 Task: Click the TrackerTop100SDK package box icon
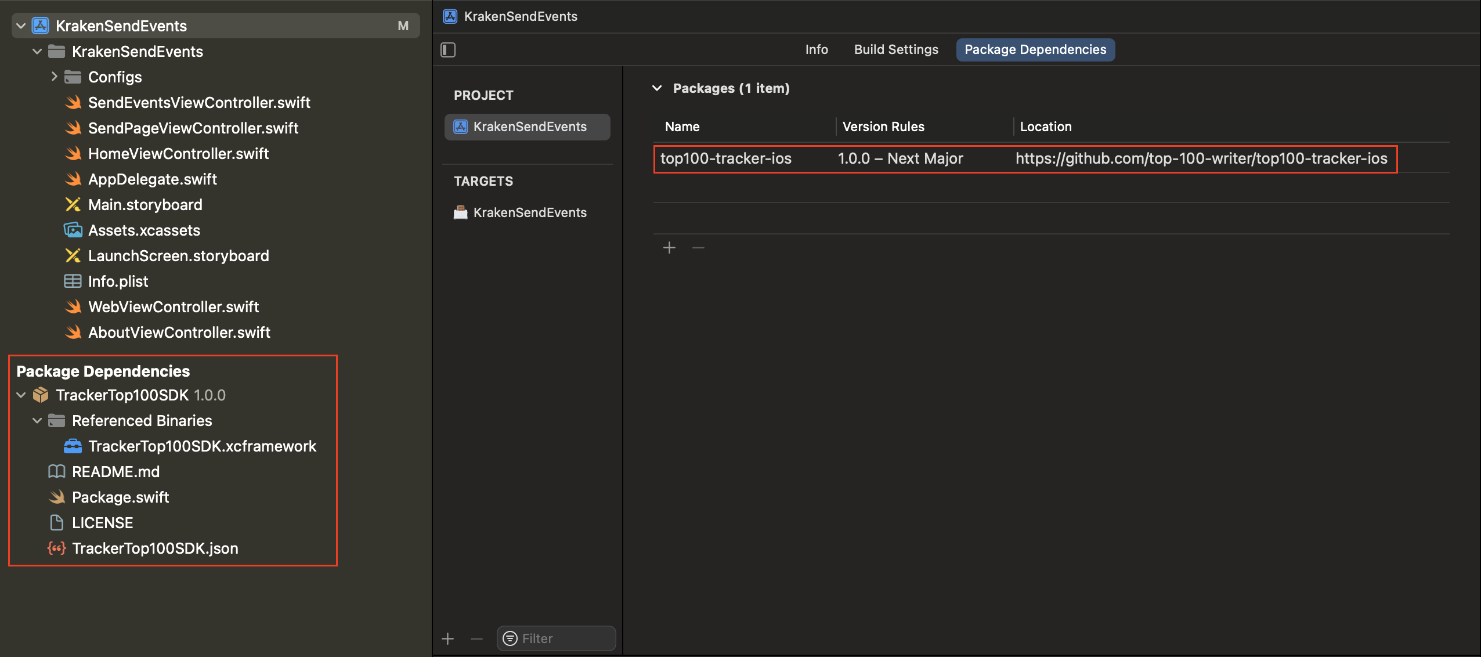click(41, 395)
